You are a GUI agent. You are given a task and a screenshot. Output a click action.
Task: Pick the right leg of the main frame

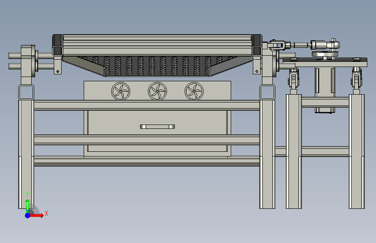268,154
